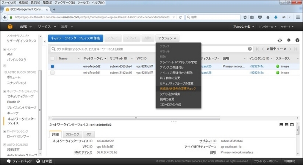
Task: Go to the Firefox home page icon
Action: [268, 17]
